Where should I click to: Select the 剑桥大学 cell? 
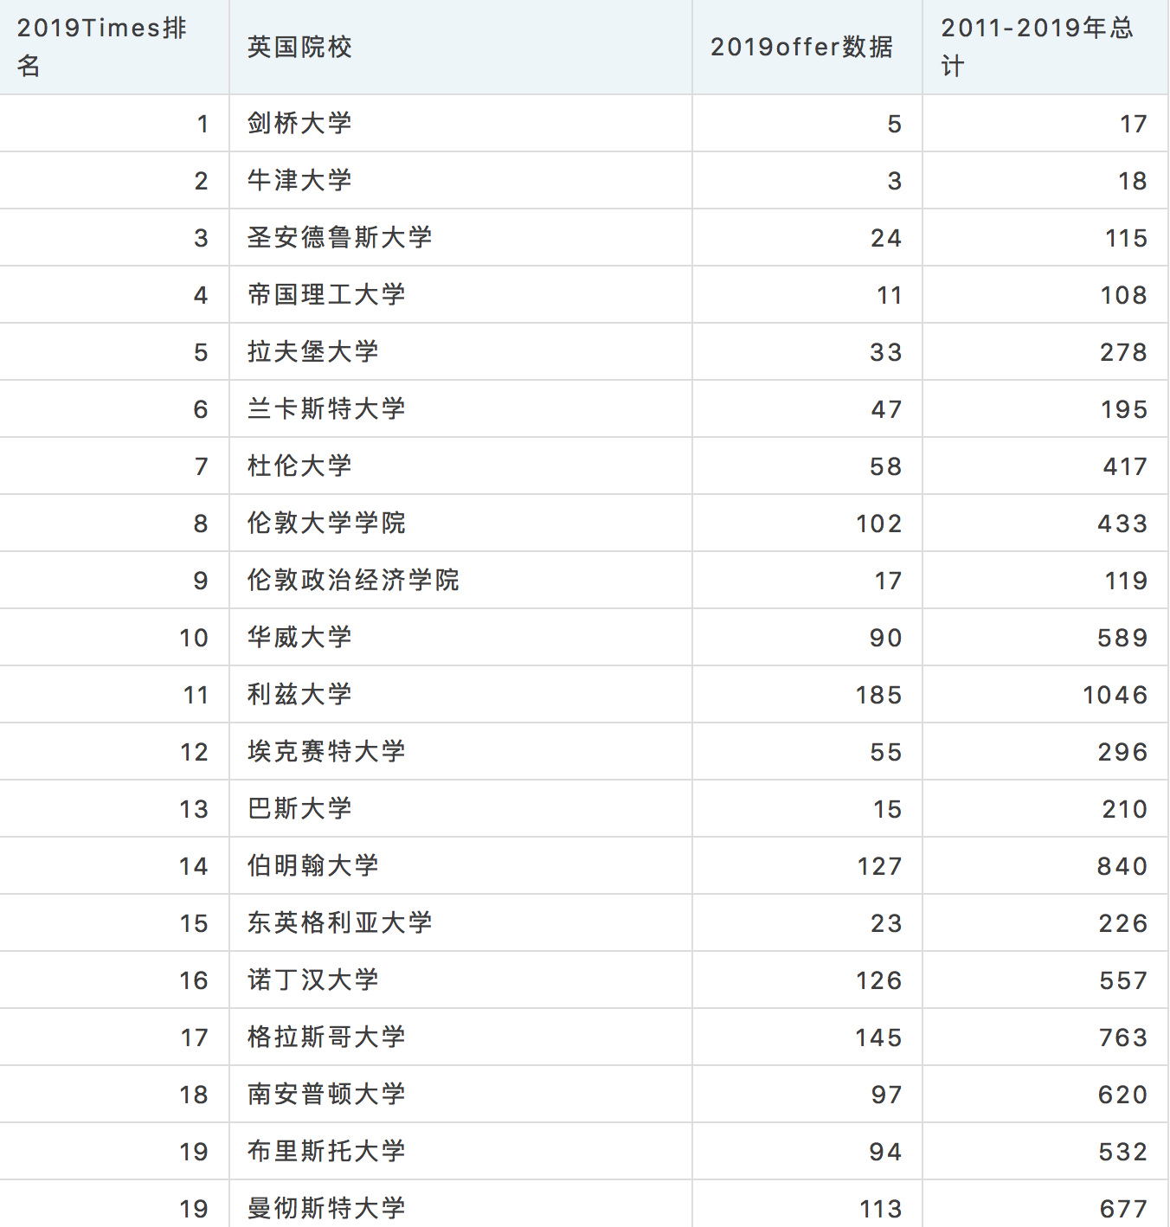point(299,123)
